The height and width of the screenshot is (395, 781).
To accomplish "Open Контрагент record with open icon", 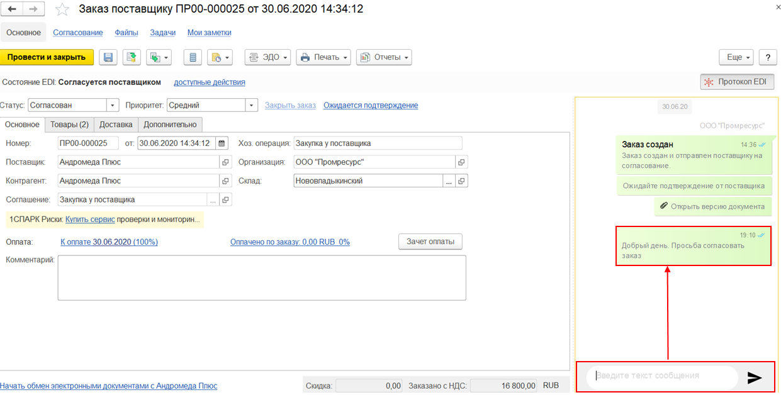I will pyautogui.click(x=226, y=181).
